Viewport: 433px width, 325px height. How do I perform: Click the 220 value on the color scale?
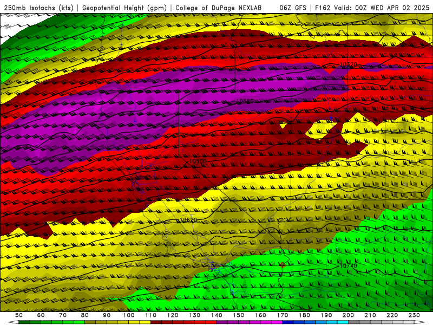tap(392, 315)
